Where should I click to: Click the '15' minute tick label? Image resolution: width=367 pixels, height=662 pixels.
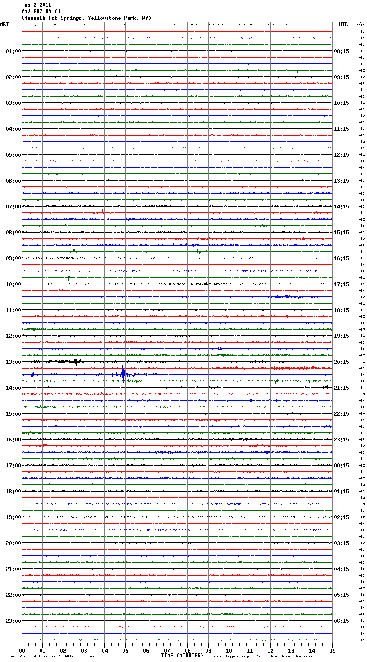tap(332, 650)
